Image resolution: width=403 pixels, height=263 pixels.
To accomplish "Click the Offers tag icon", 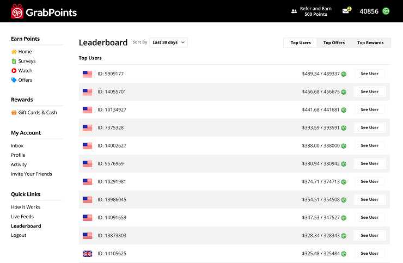I will [14, 80].
